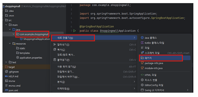Click the Kotlin 클래스/파일 icon
The image size is (198, 97).
point(142,43)
